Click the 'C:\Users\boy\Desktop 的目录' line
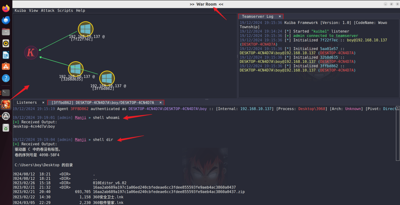 click(x=44, y=165)
